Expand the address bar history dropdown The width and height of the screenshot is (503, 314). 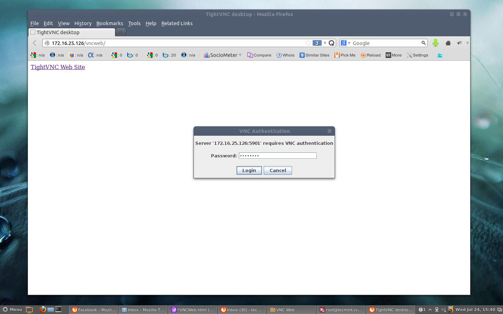click(325, 43)
